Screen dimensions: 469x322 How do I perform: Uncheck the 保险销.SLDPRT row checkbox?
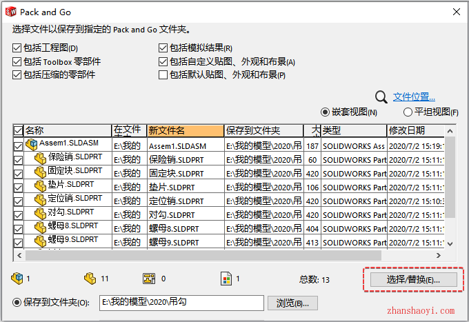click(18, 160)
